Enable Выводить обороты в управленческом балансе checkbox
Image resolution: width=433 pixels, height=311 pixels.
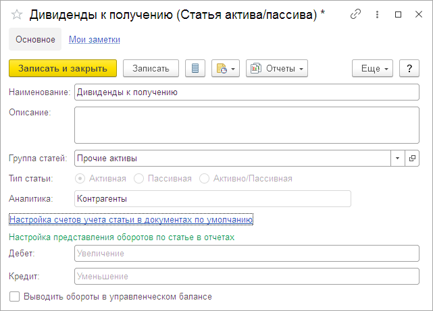pyautogui.click(x=14, y=296)
